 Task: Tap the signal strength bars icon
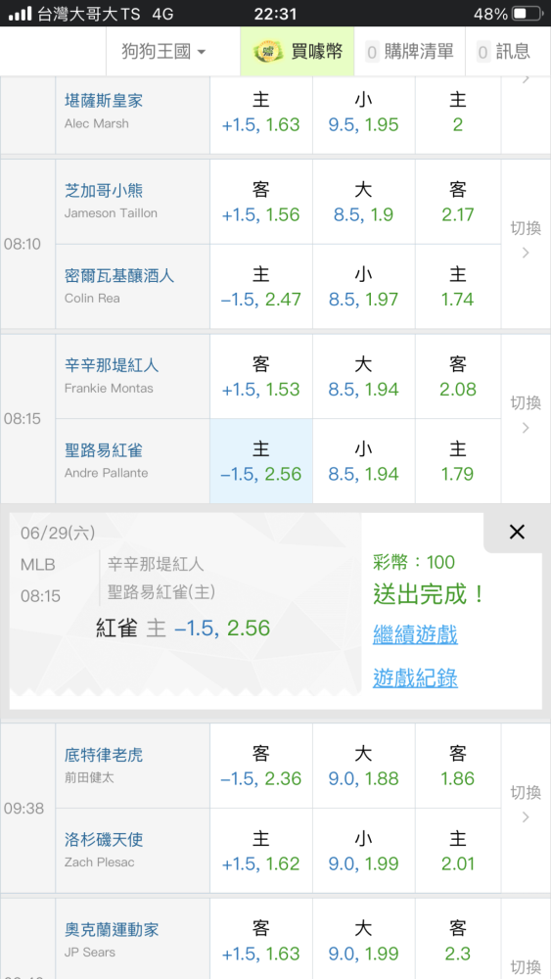point(20,13)
